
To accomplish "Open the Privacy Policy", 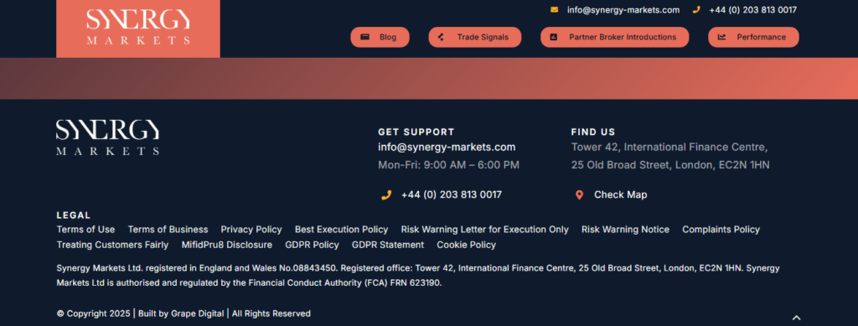I will [251, 230].
